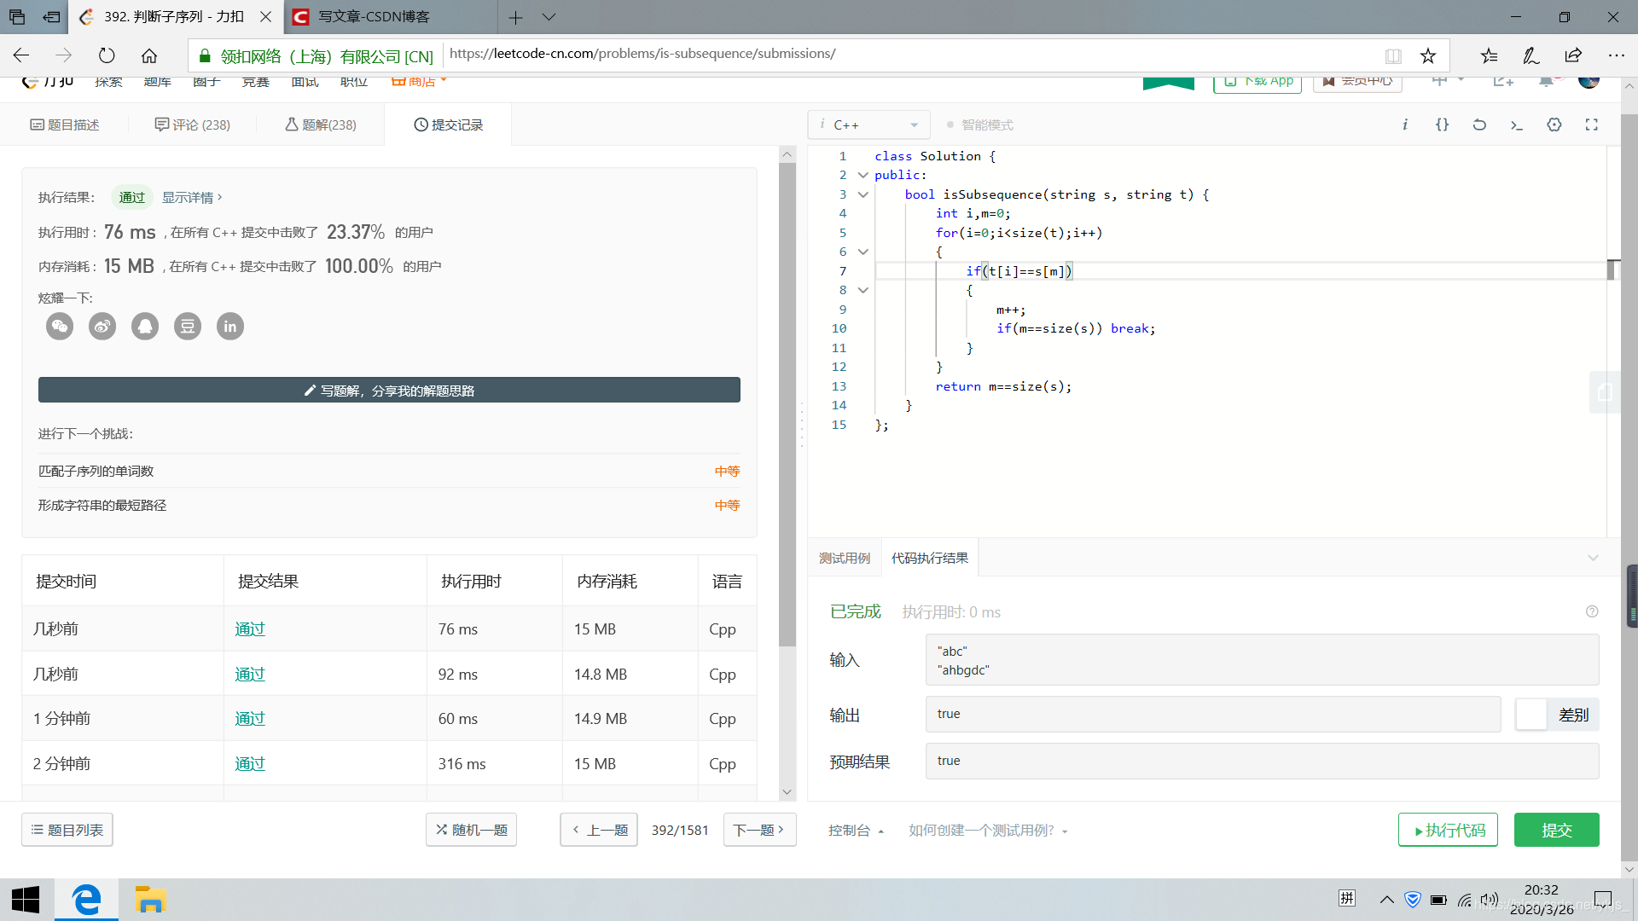Enter fullscreen editor mode
Viewport: 1638px width, 921px height.
pos(1592,125)
